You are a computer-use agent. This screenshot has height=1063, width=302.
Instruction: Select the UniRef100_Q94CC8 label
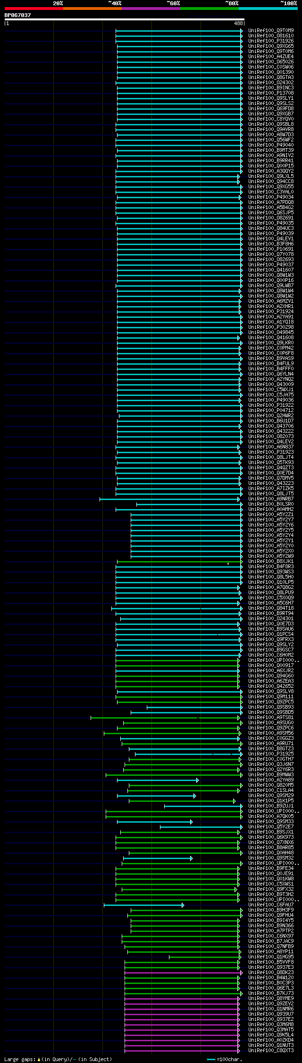coord(271,182)
